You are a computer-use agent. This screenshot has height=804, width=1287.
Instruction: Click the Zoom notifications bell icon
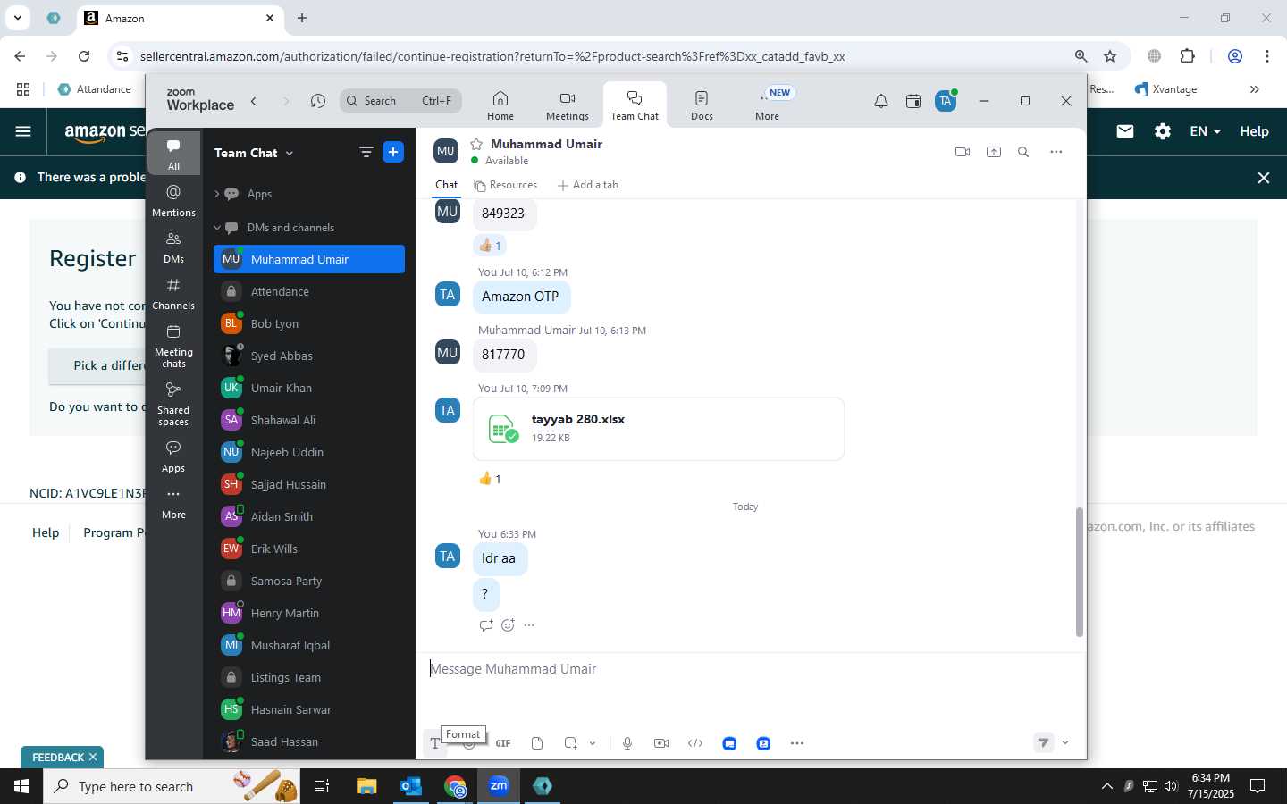coord(880,101)
